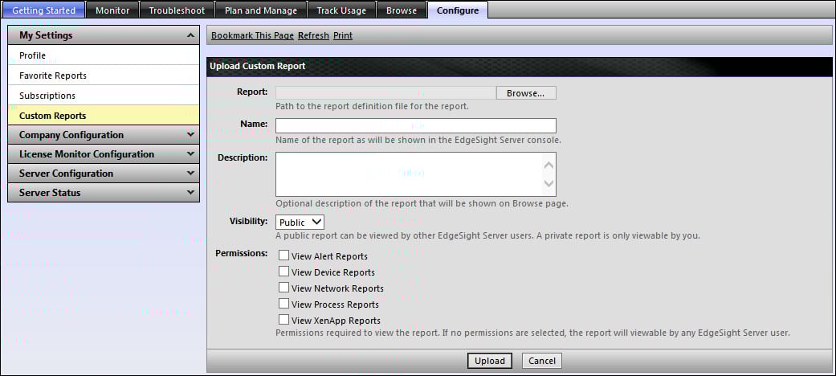Go to Plan and Manage tab
This screenshot has height=376, width=836.
[261, 10]
